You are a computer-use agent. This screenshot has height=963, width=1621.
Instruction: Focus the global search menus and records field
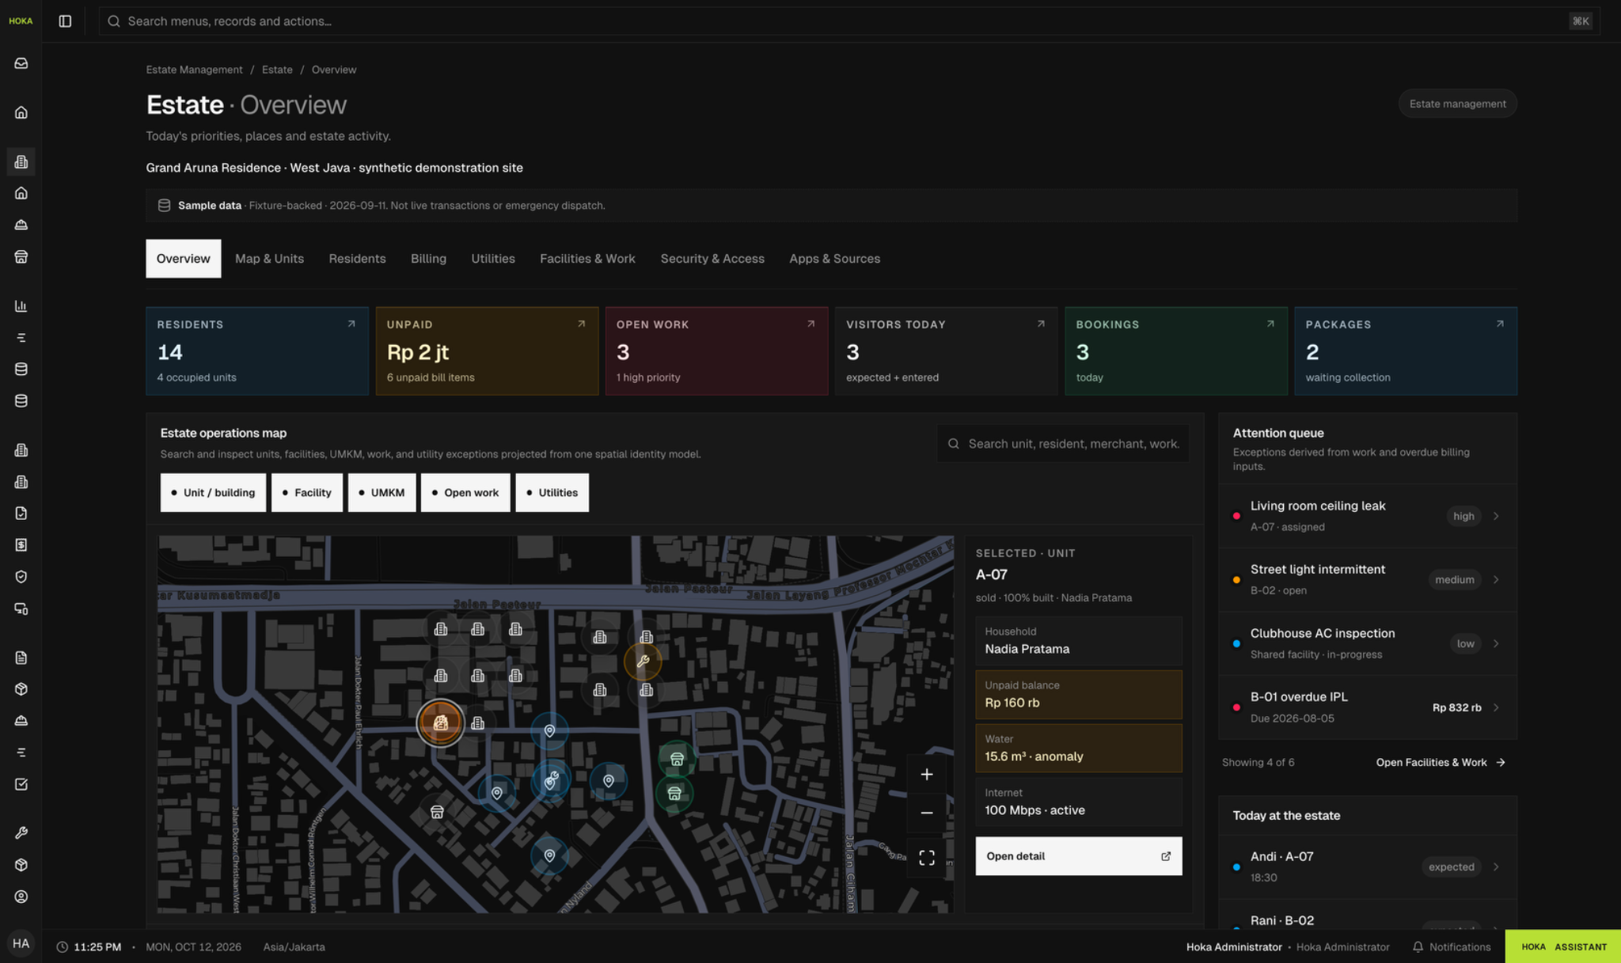click(x=848, y=21)
